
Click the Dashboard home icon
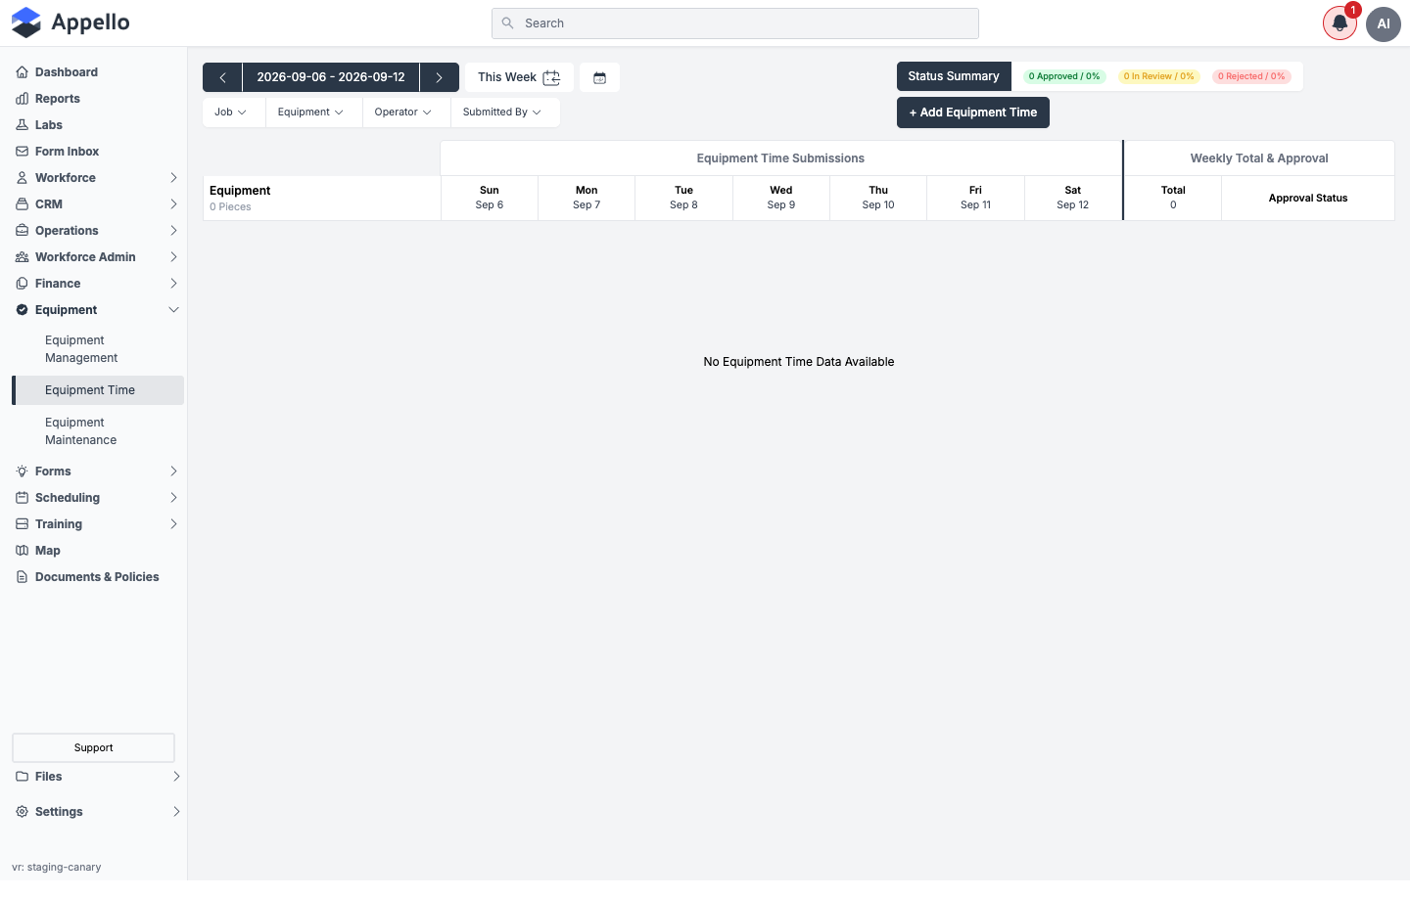[22, 72]
